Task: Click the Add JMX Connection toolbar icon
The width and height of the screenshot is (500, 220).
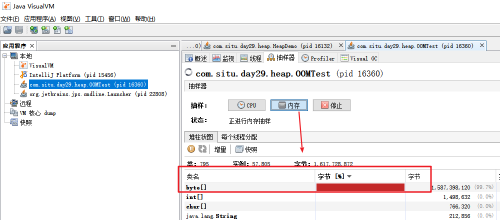Action: tap(45, 30)
